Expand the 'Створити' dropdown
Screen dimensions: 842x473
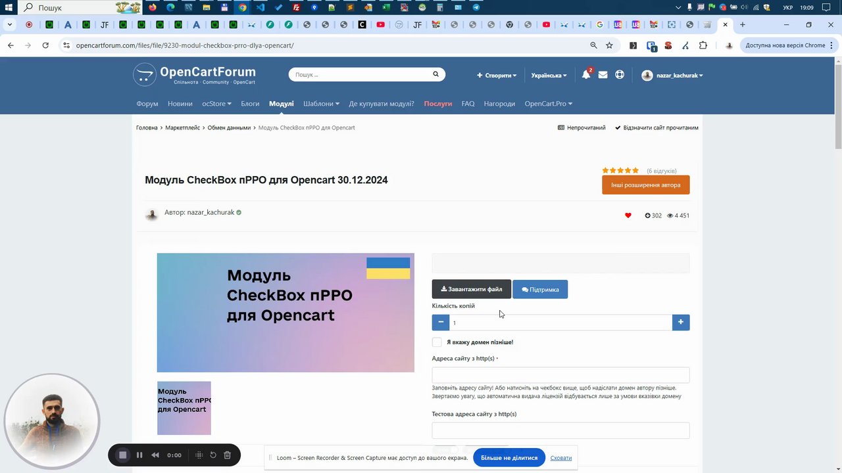(x=497, y=76)
